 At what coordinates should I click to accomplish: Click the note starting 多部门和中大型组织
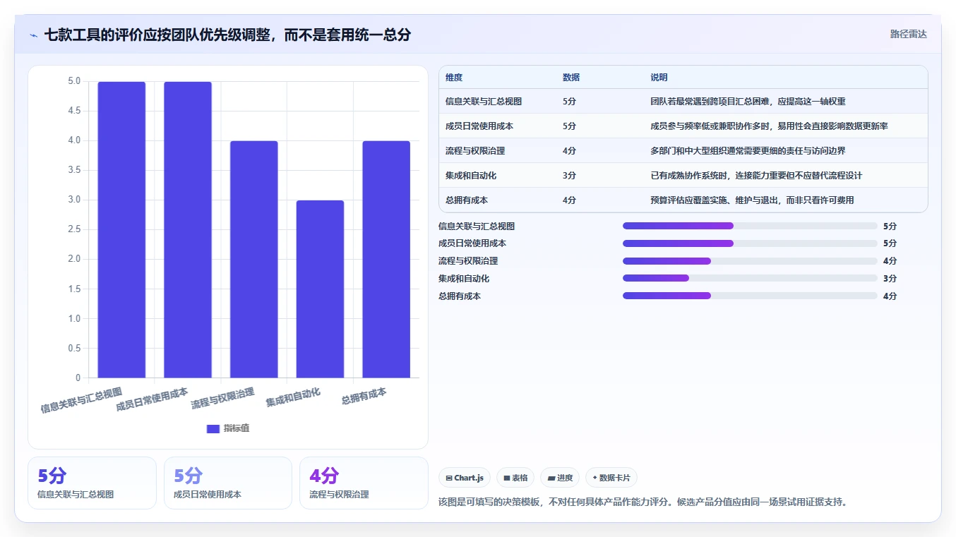[x=748, y=151]
